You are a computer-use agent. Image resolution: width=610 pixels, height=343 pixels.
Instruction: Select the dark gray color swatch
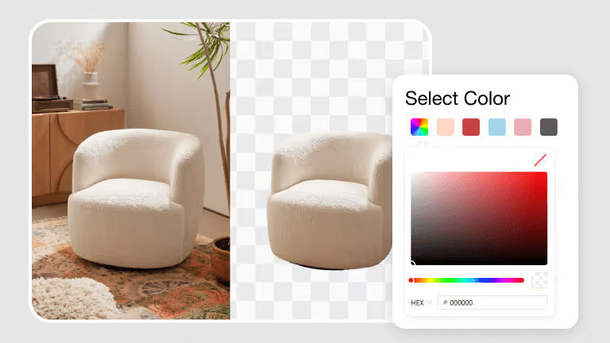[x=549, y=127]
